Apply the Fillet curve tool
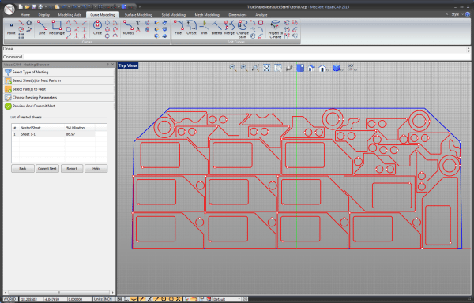 point(179,27)
